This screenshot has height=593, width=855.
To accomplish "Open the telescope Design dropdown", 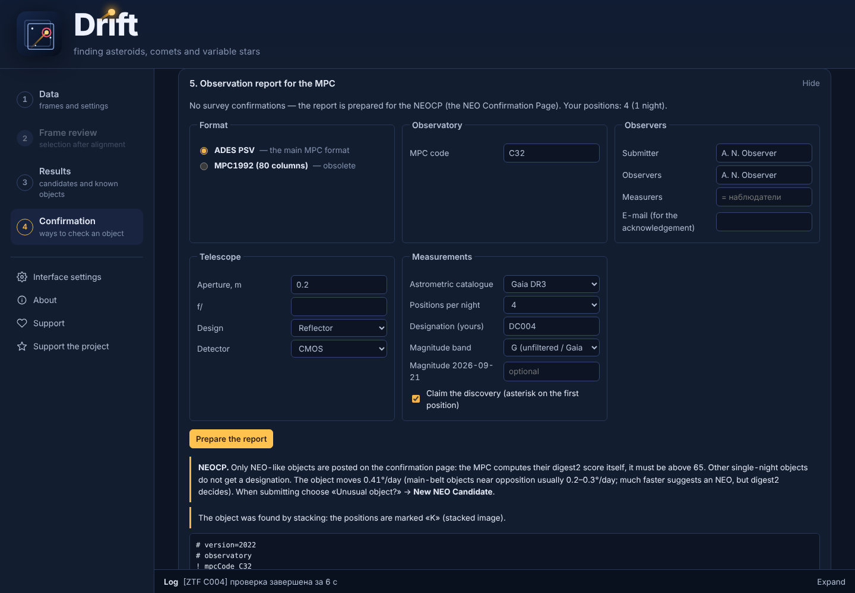I will [339, 328].
